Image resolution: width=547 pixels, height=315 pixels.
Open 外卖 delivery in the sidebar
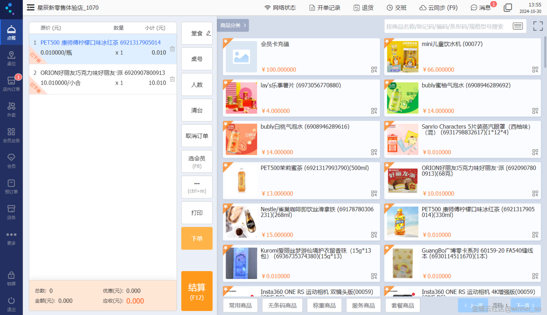pyautogui.click(x=11, y=109)
